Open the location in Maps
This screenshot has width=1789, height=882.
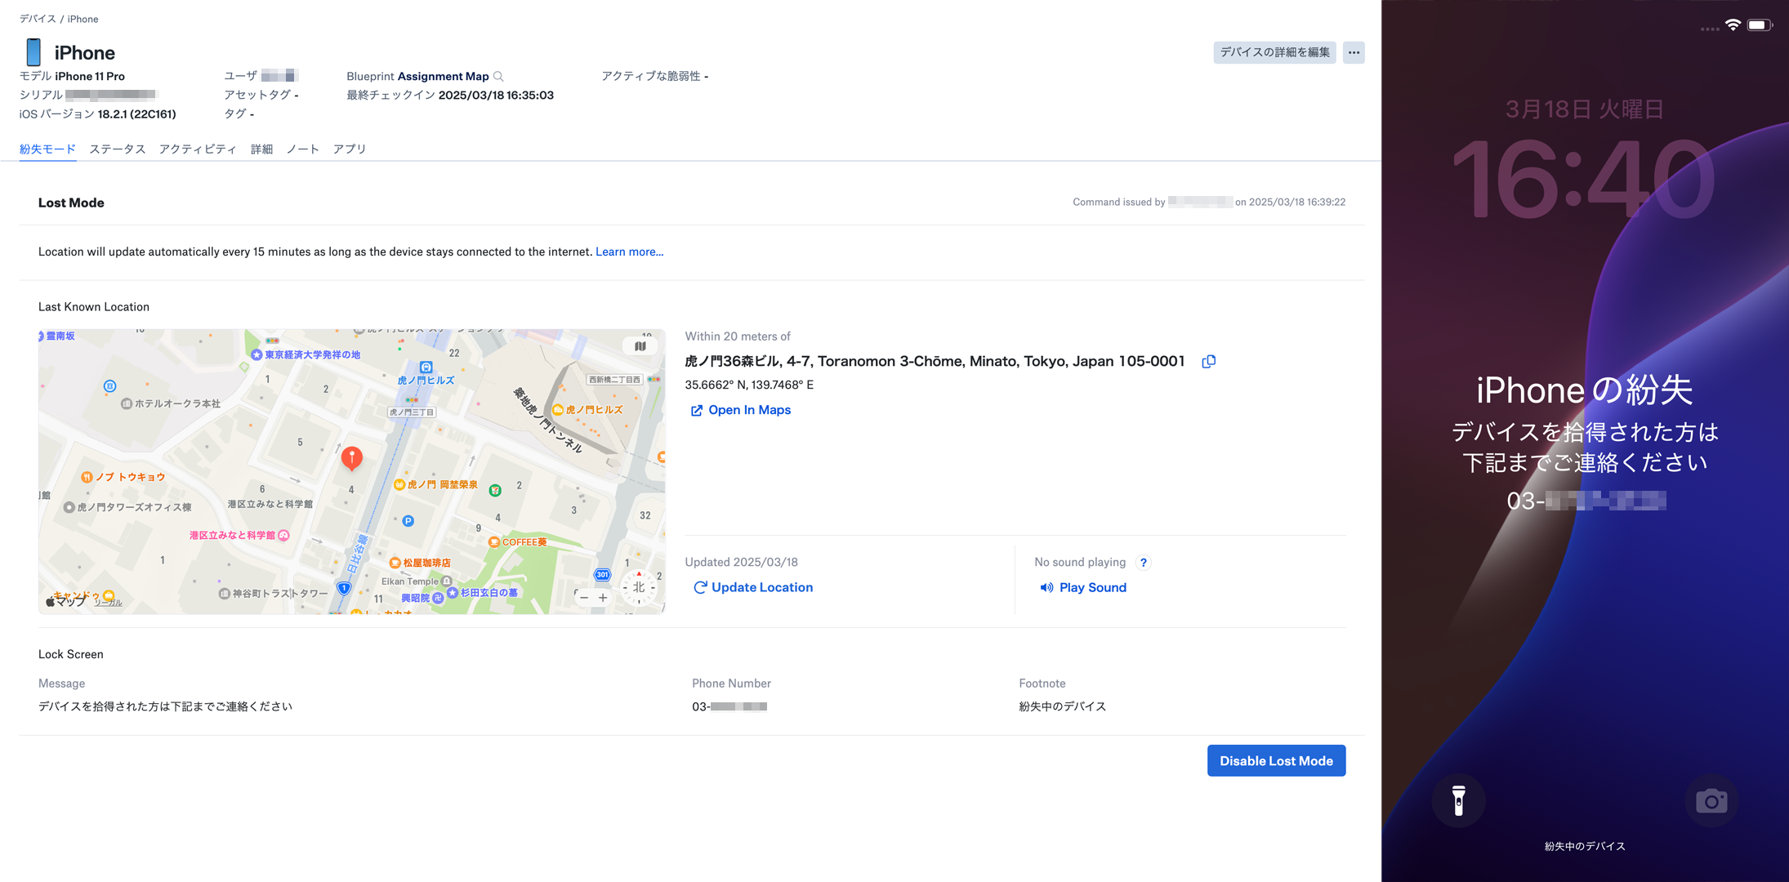pyautogui.click(x=741, y=410)
